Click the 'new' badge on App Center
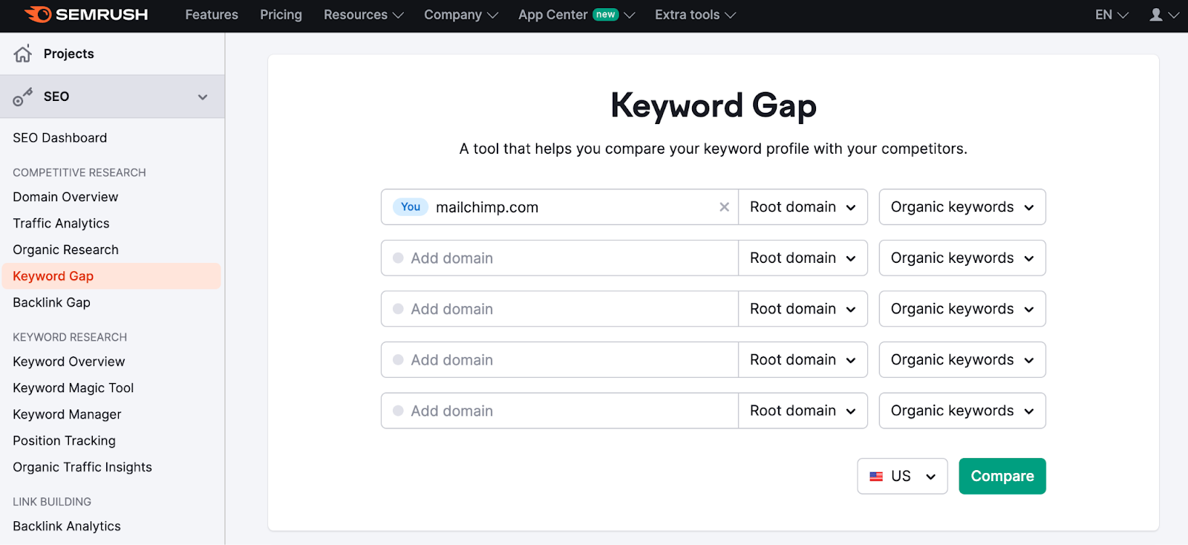The width and height of the screenshot is (1188, 545). coord(606,15)
